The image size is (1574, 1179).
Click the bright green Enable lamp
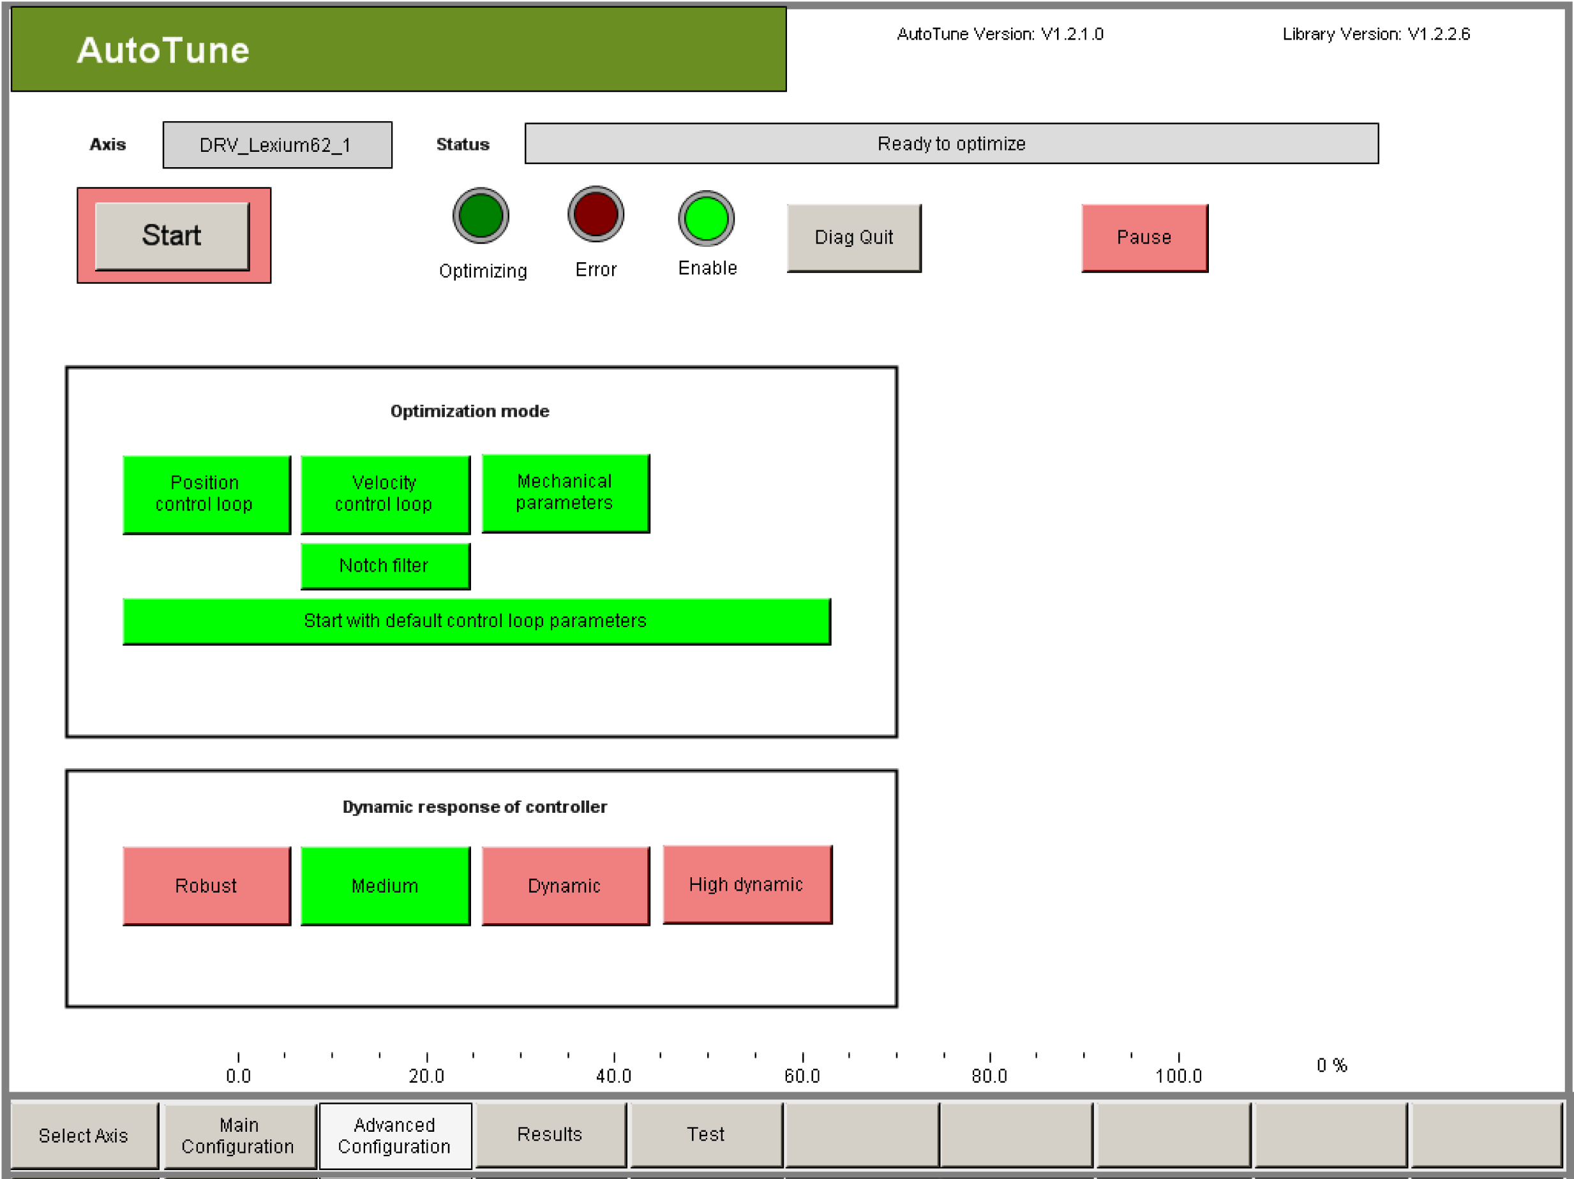pos(706,218)
